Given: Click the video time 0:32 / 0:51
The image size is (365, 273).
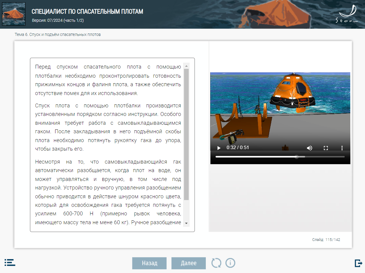Looking at the screenshot, I should [x=238, y=148].
